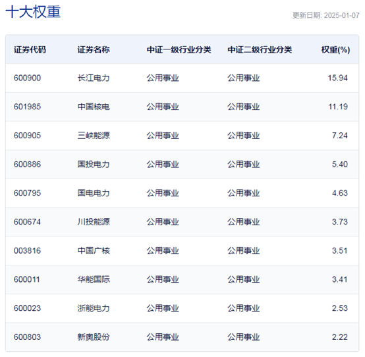The width and height of the screenshot is (365, 357).
Task: Select security code 600674
Action: [27, 222]
